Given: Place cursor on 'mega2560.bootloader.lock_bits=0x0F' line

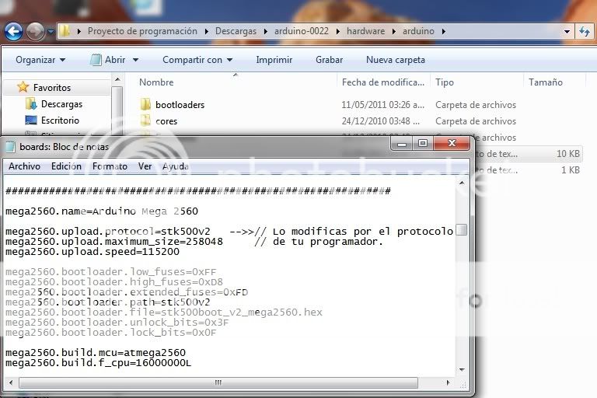Looking at the screenshot, I should click(x=111, y=333).
